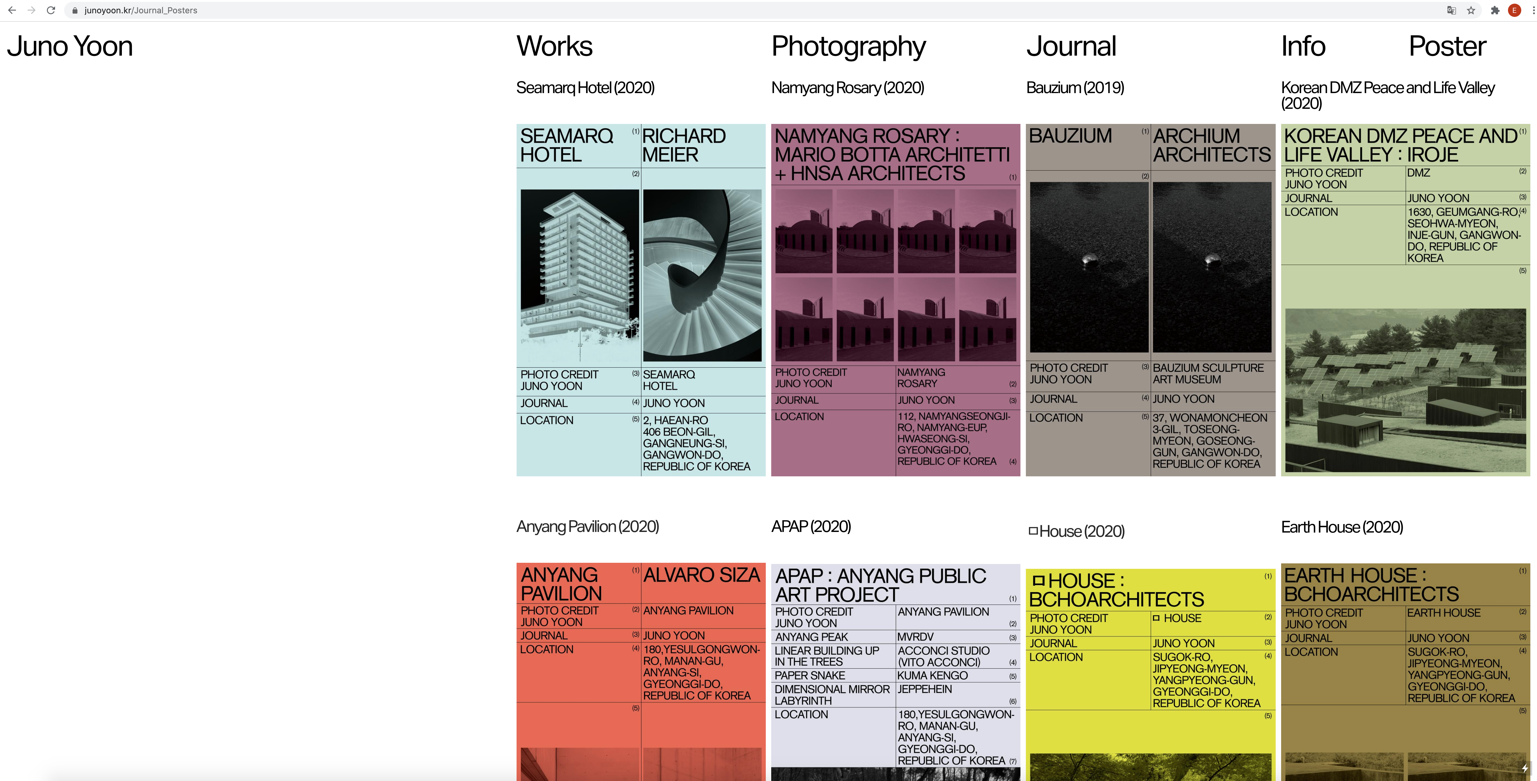1537x781 pixels.
Task: Click the lightning bolt icon at bottom right
Action: (1525, 768)
